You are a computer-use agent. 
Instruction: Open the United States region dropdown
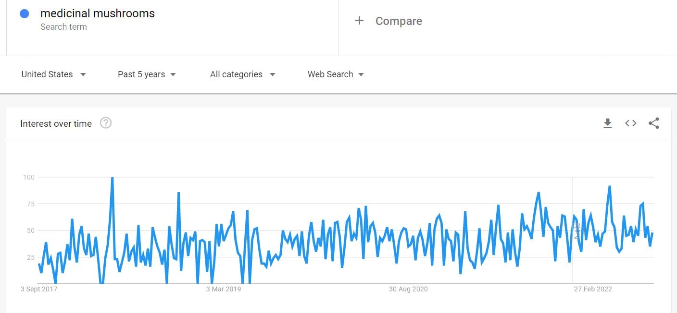coord(53,74)
